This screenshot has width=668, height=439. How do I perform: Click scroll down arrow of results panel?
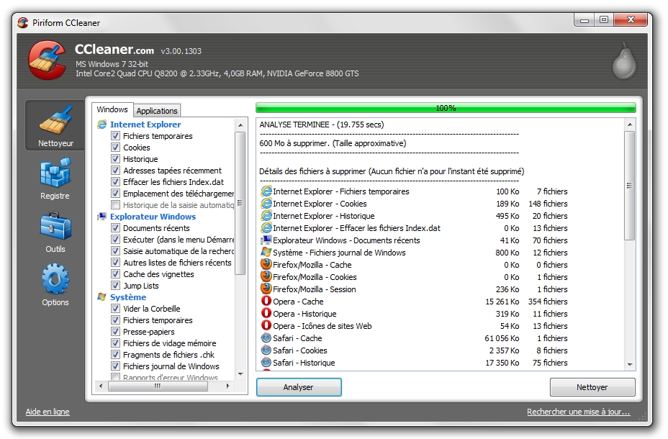point(630,365)
